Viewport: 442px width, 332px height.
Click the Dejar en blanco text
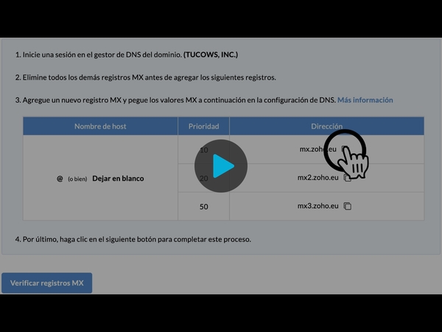tap(118, 179)
